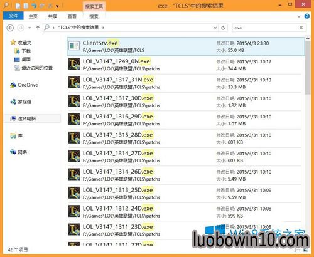314x257 pixels.
Task: Click the undo icon in title bar
Action: point(34,6)
